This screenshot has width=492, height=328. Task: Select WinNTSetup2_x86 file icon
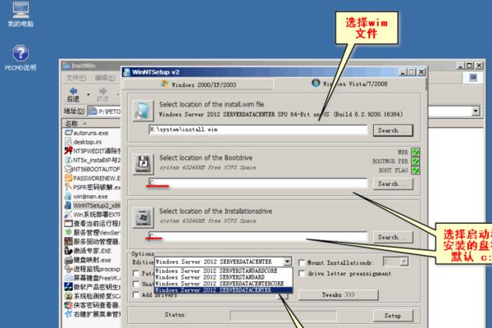click(x=68, y=206)
